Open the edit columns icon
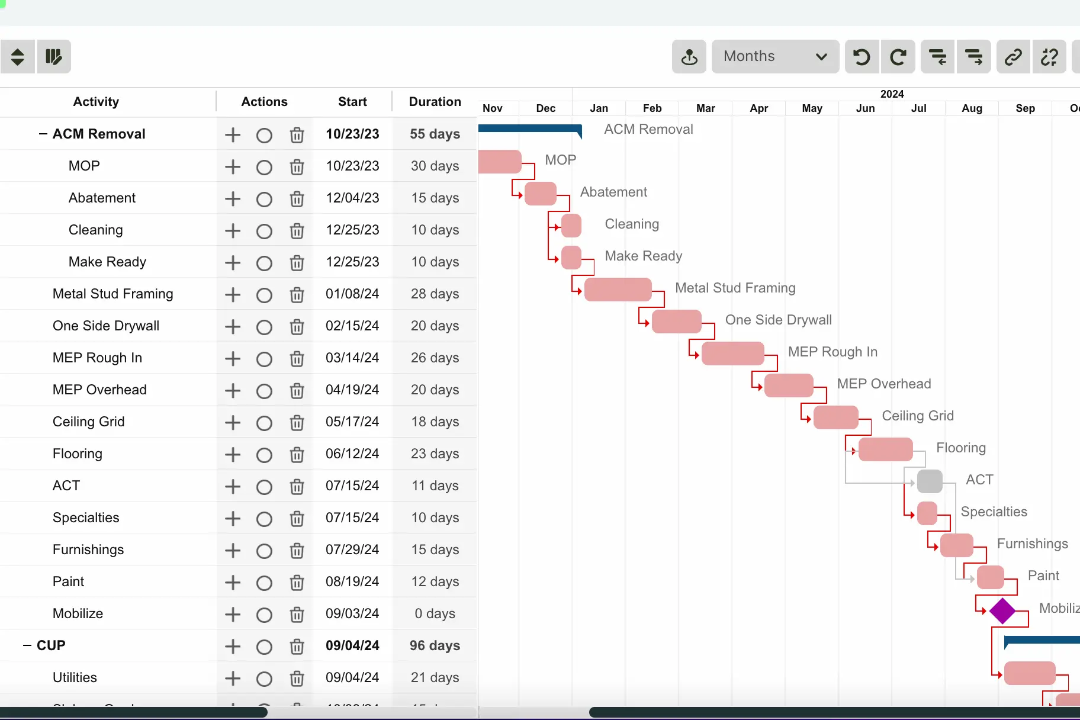The image size is (1080, 720). 54,56
